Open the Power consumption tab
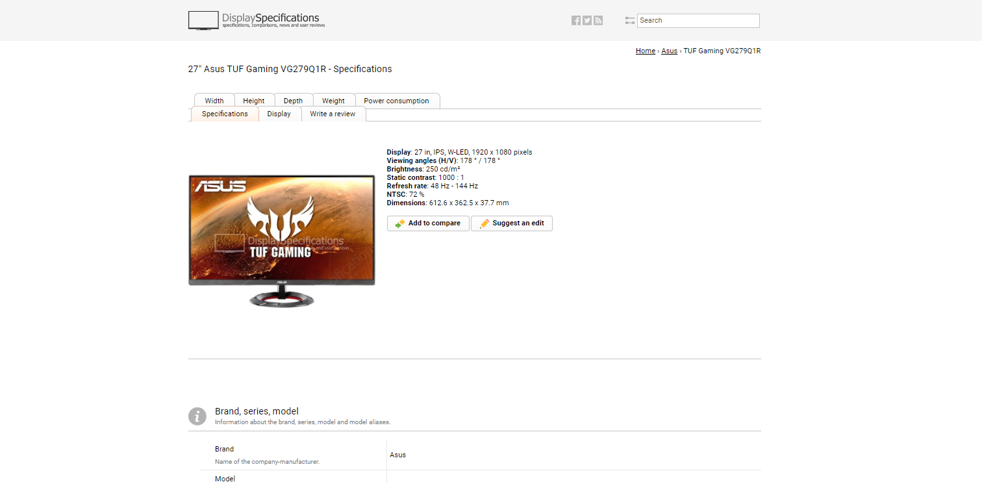 397,101
